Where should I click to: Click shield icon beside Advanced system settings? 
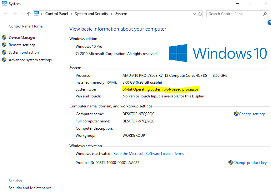tap(4, 60)
